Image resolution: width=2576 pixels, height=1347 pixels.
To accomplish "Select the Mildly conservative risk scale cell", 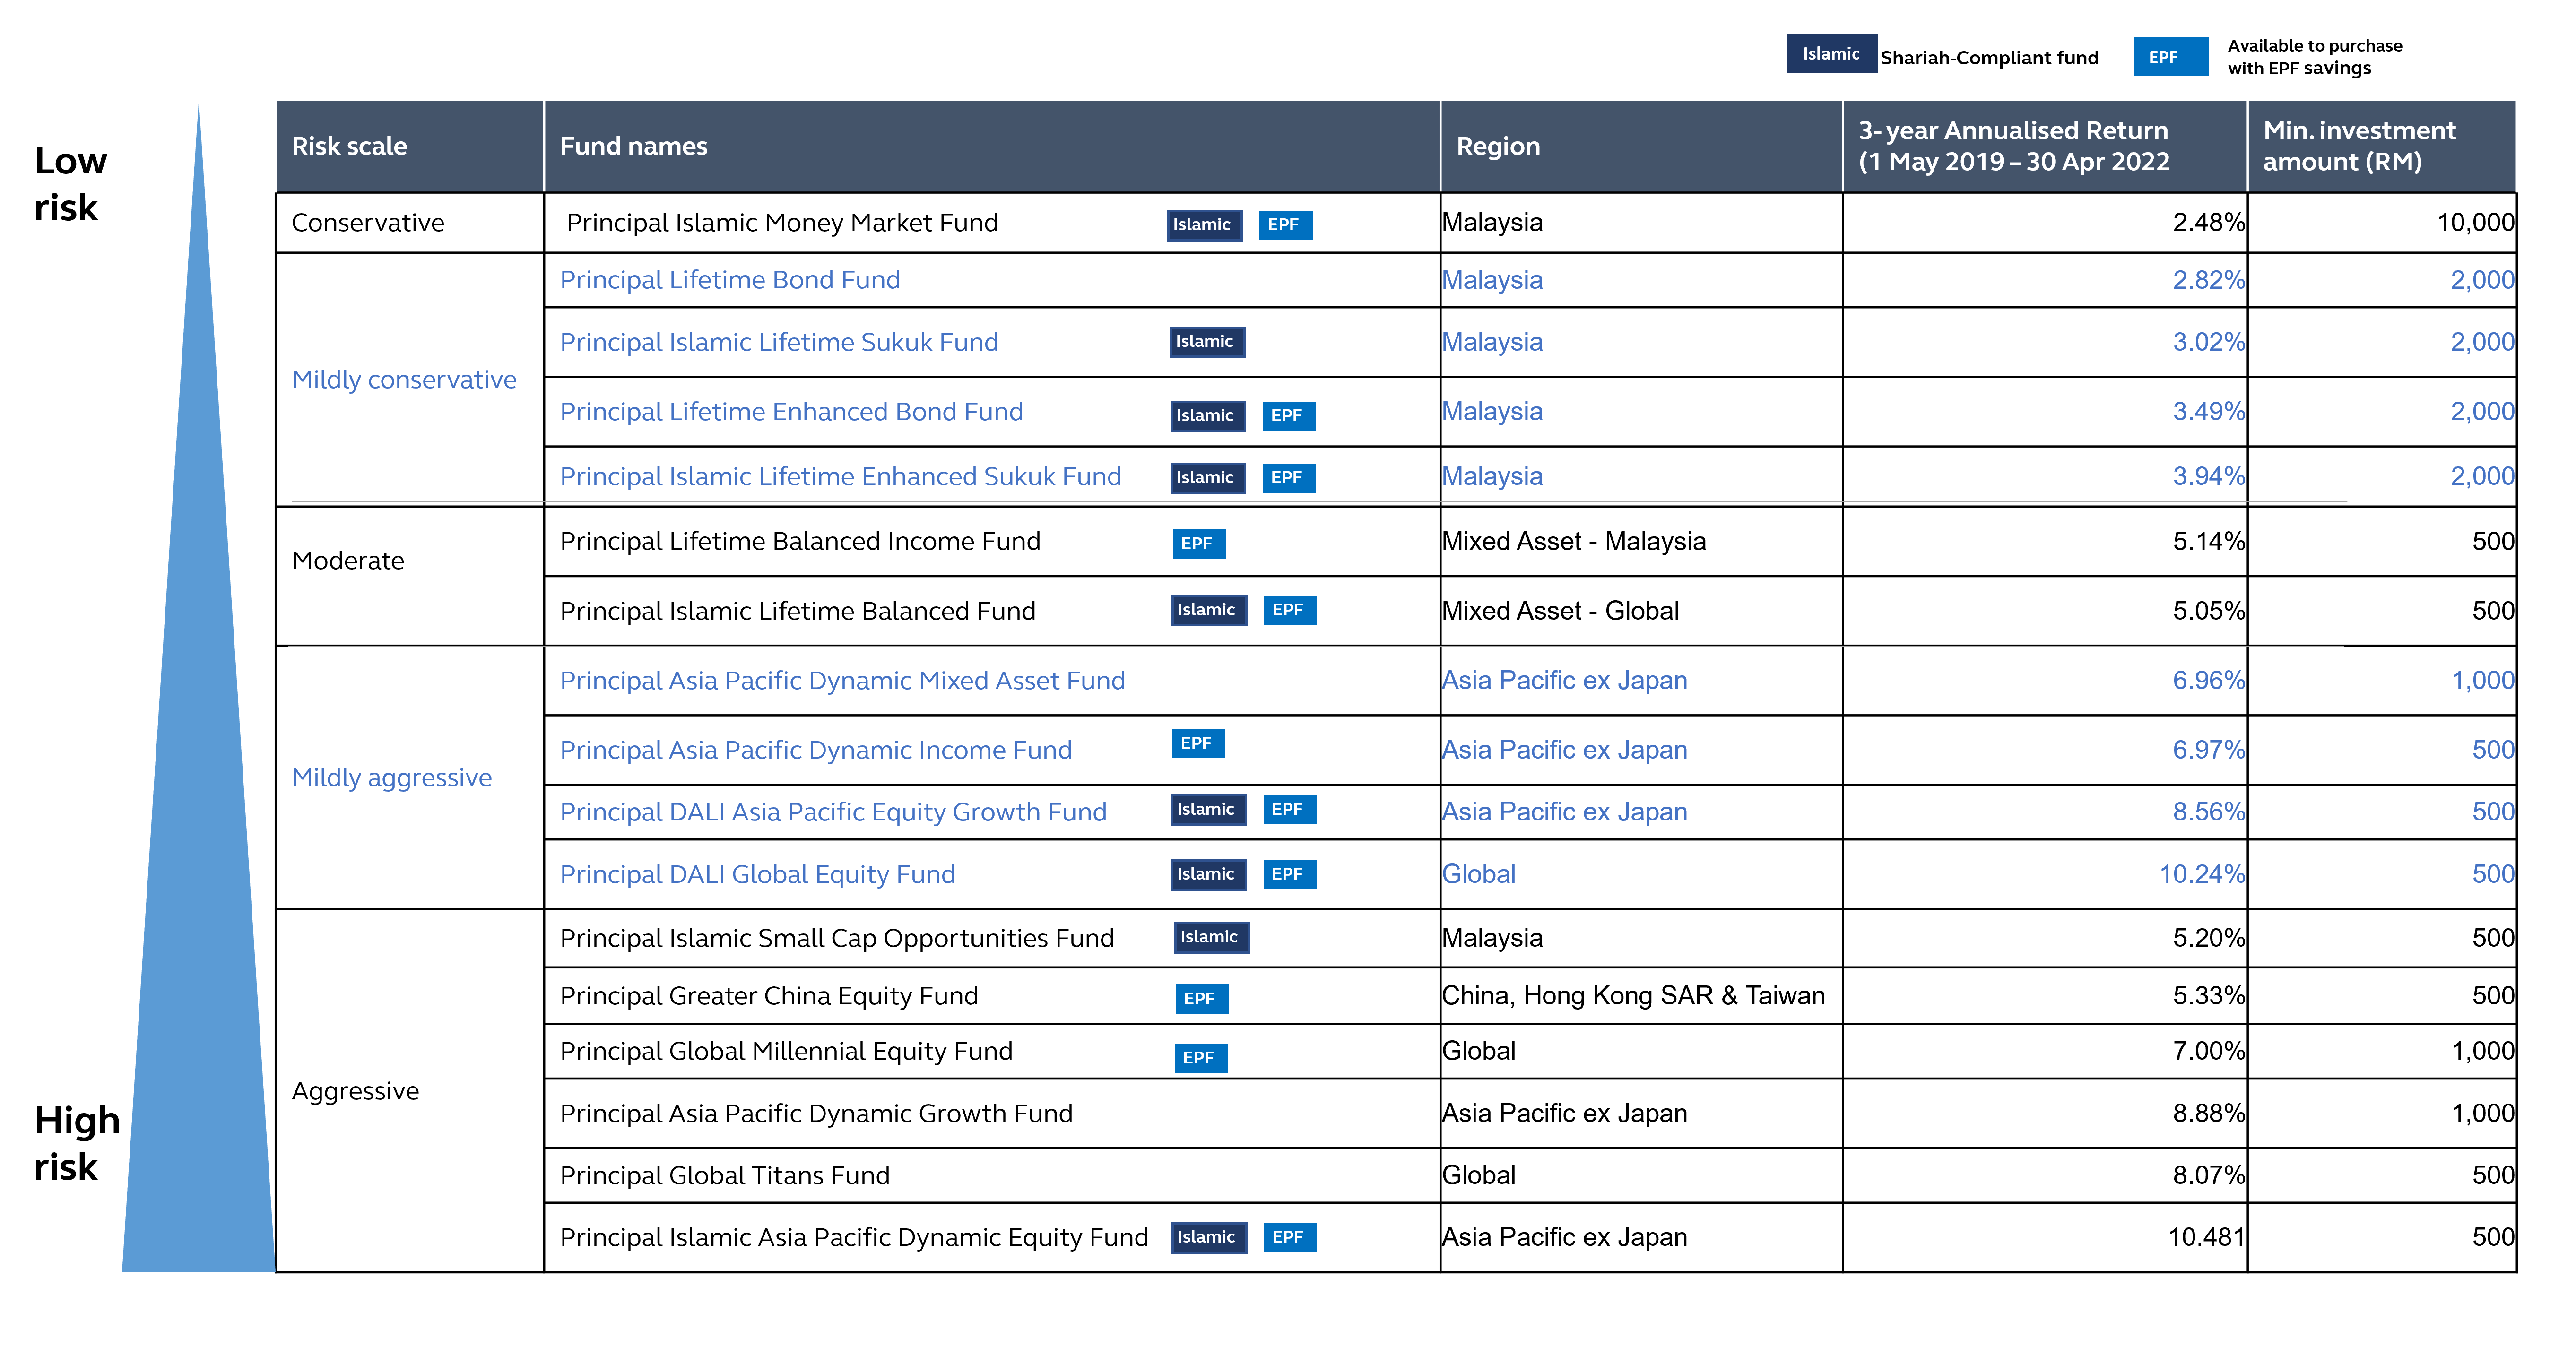I will coord(410,380).
